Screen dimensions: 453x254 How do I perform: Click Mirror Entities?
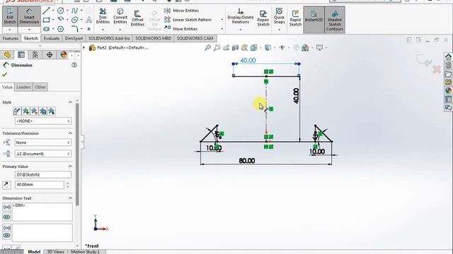(182, 11)
